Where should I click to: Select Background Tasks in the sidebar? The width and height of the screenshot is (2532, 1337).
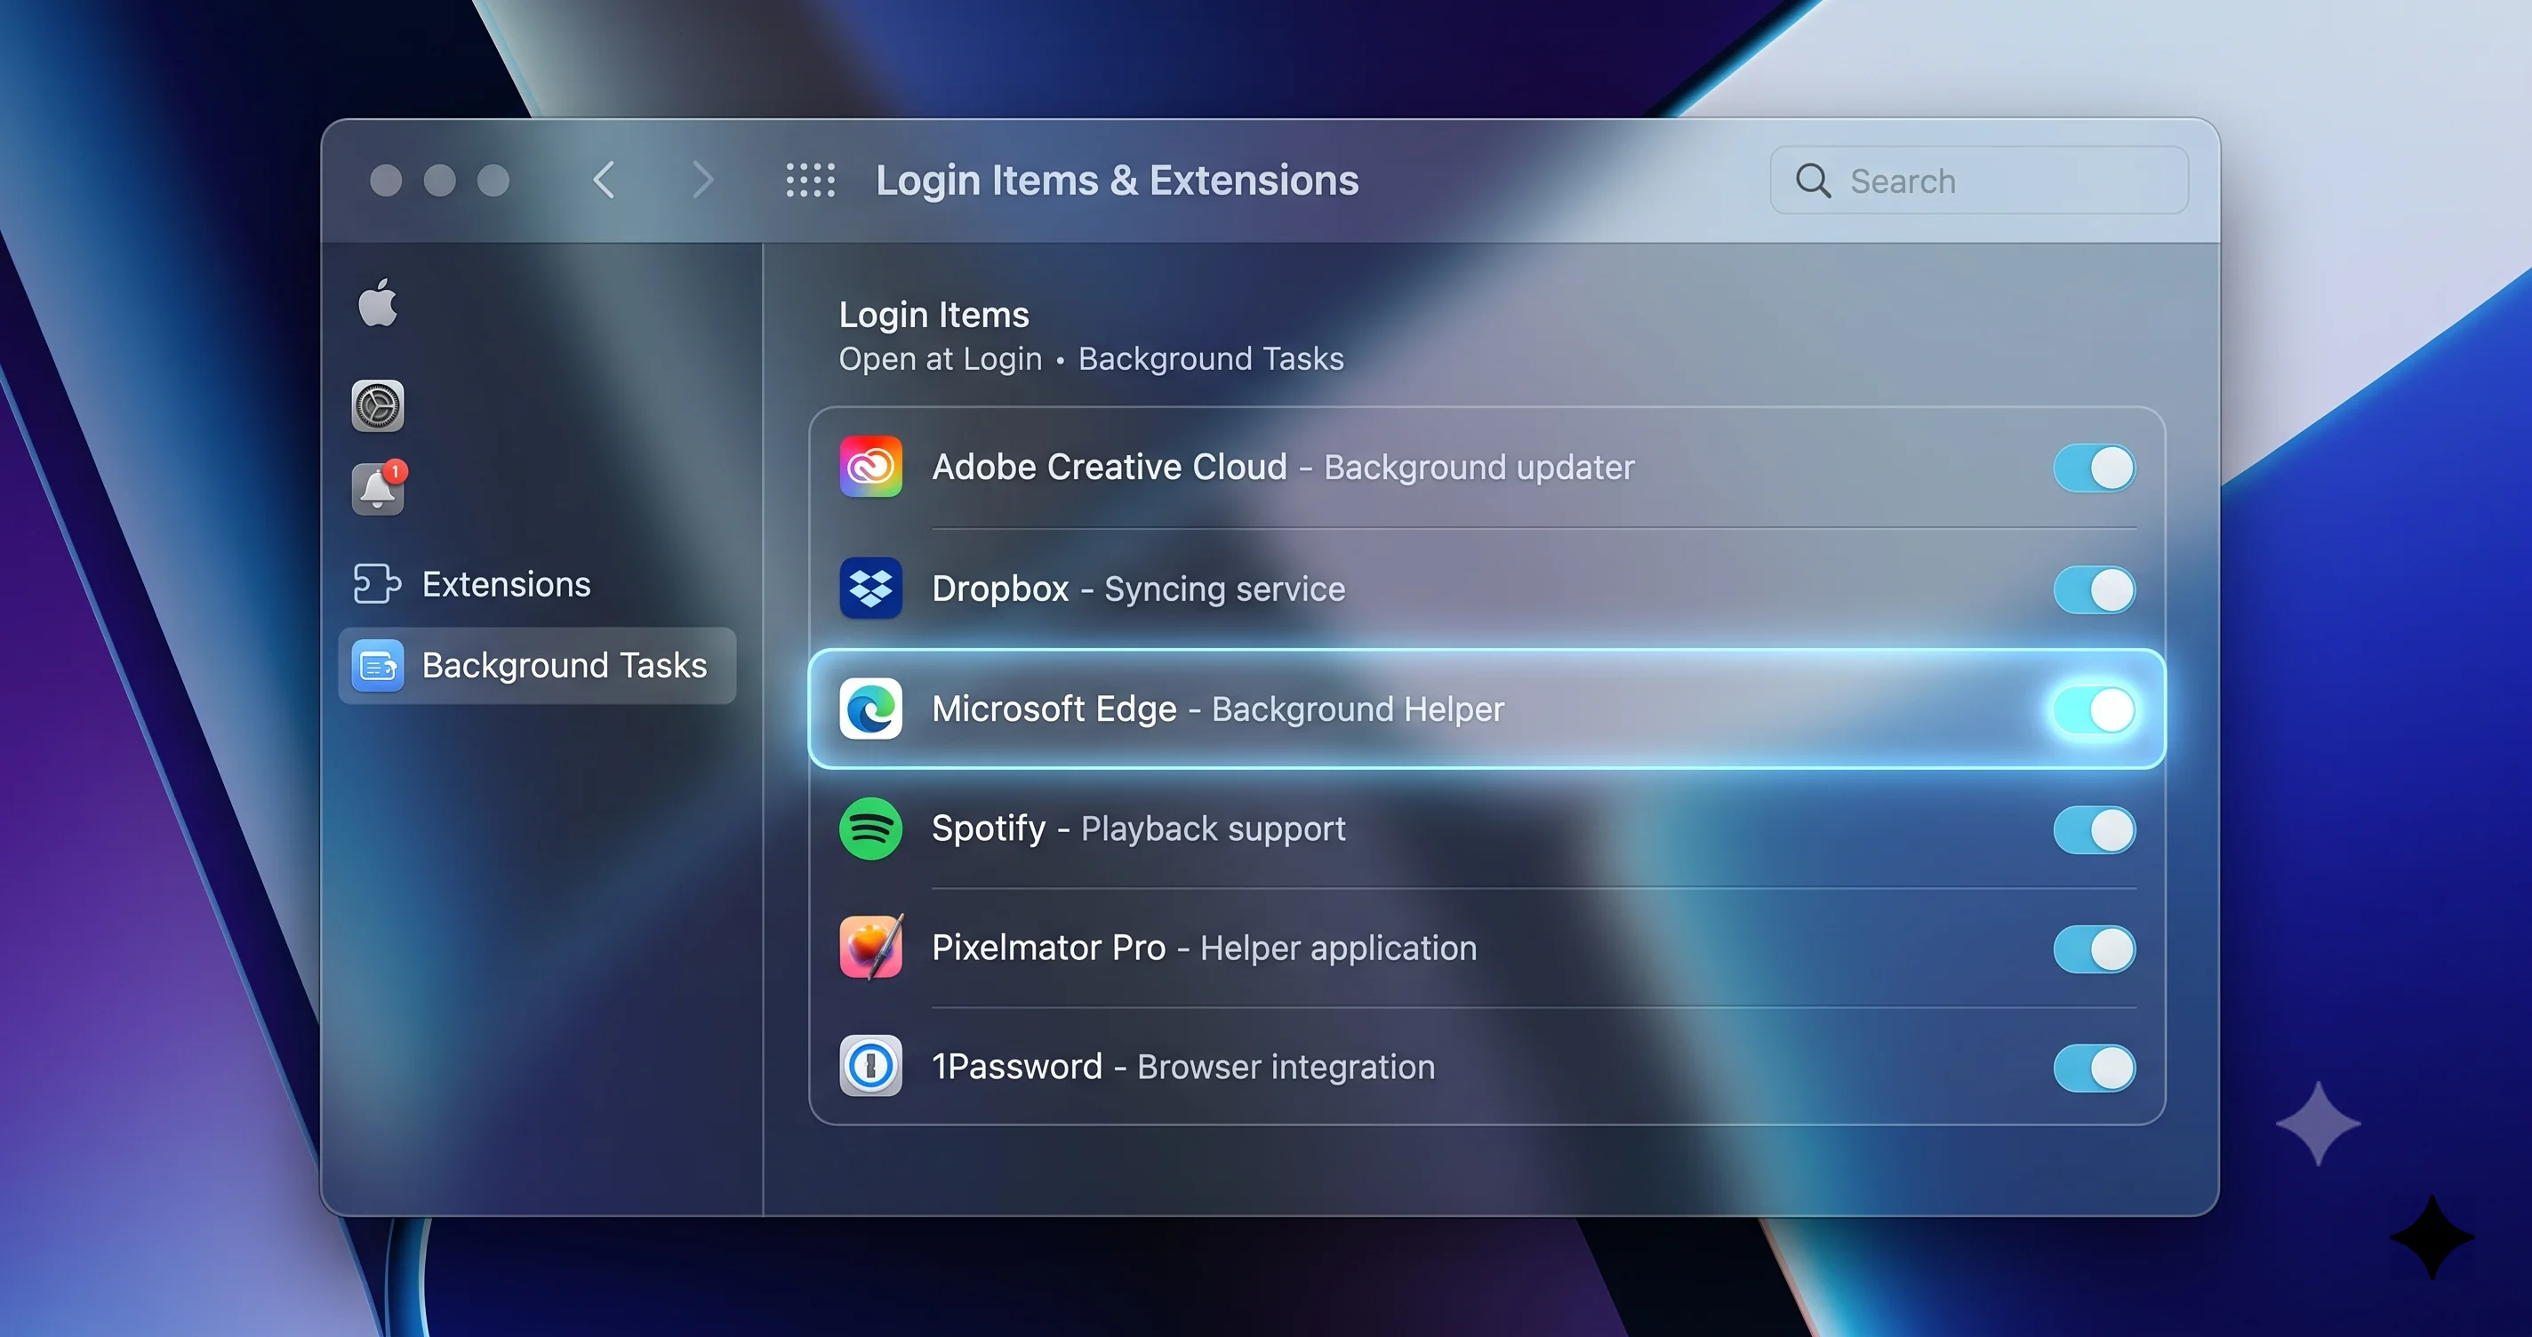click(x=537, y=666)
